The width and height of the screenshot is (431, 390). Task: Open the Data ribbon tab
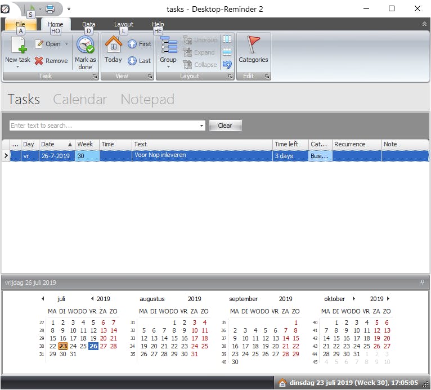[89, 24]
